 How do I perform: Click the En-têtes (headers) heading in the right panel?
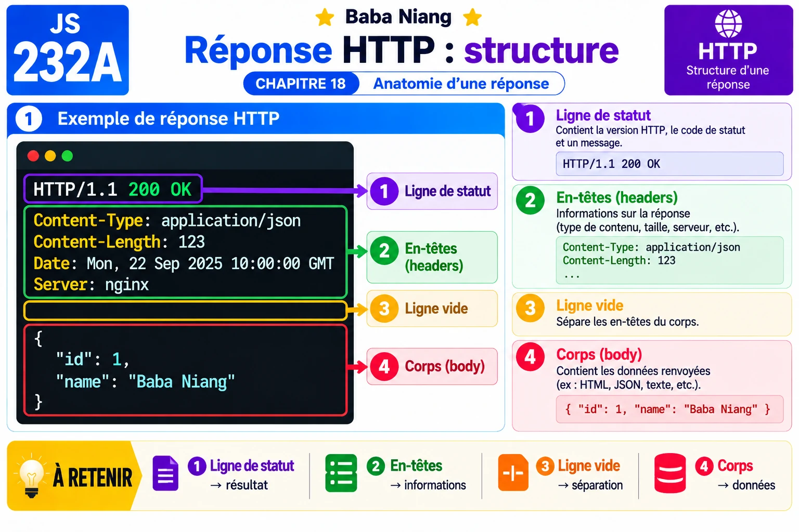tap(617, 197)
